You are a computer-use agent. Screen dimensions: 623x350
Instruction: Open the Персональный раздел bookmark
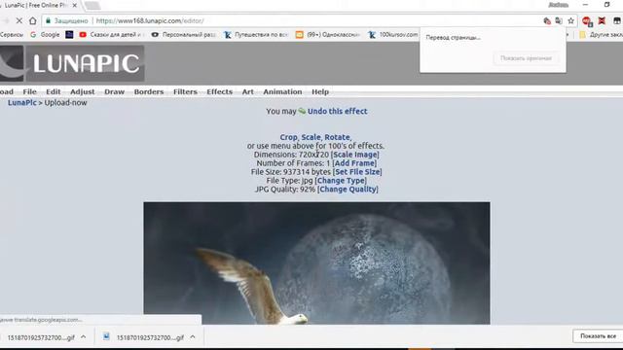click(x=183, y=35)
